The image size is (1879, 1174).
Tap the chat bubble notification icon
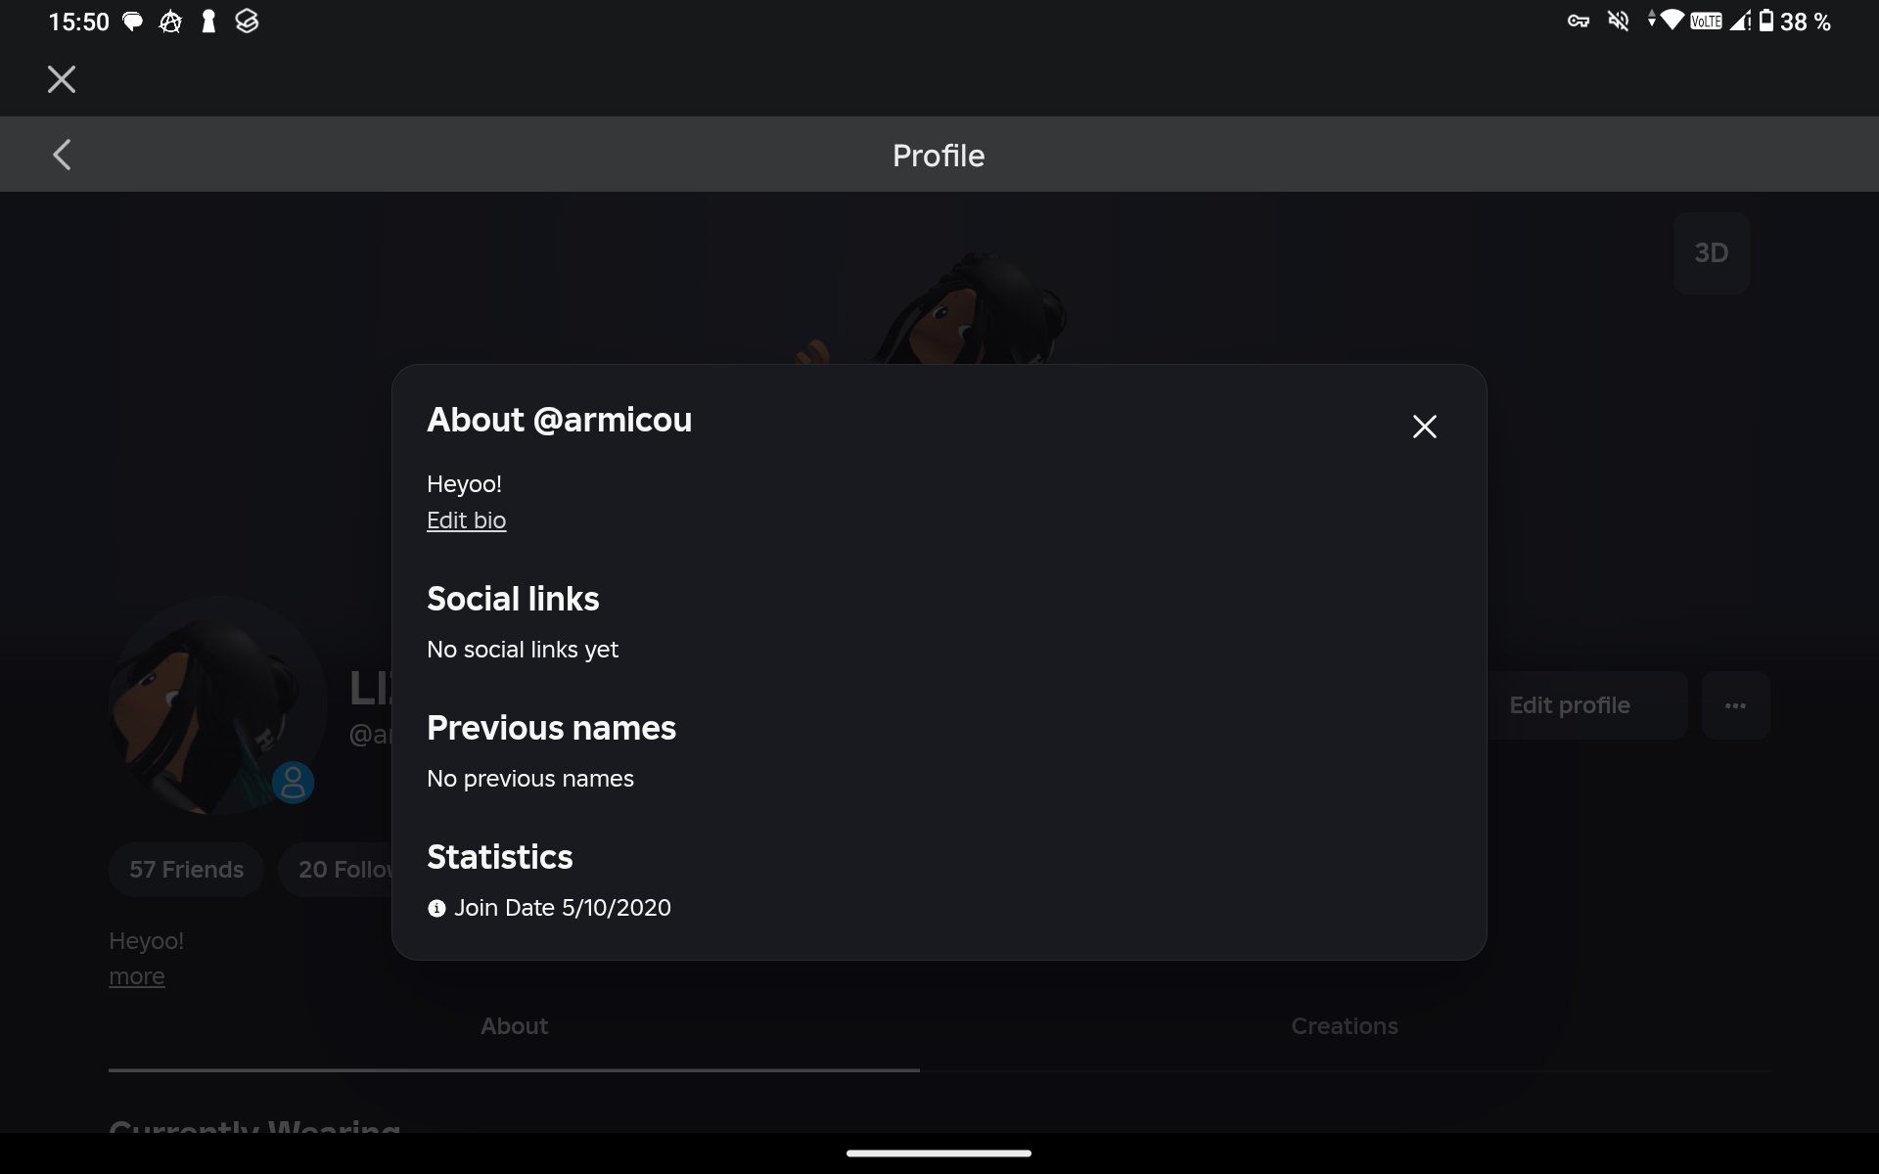click(132, 22)
